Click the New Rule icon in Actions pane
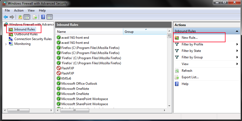Image resolution: width=242 pixels, height=121 pixels. 177,38
